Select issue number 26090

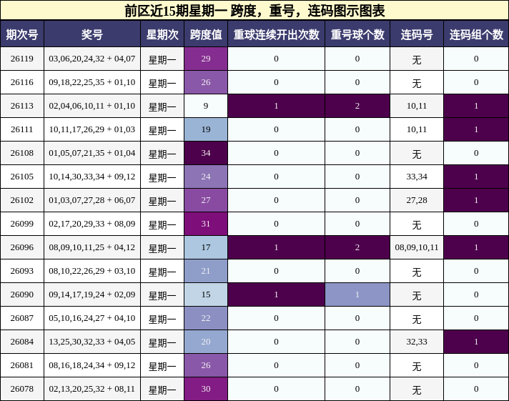pyautogui.click(x=22, y=294)
